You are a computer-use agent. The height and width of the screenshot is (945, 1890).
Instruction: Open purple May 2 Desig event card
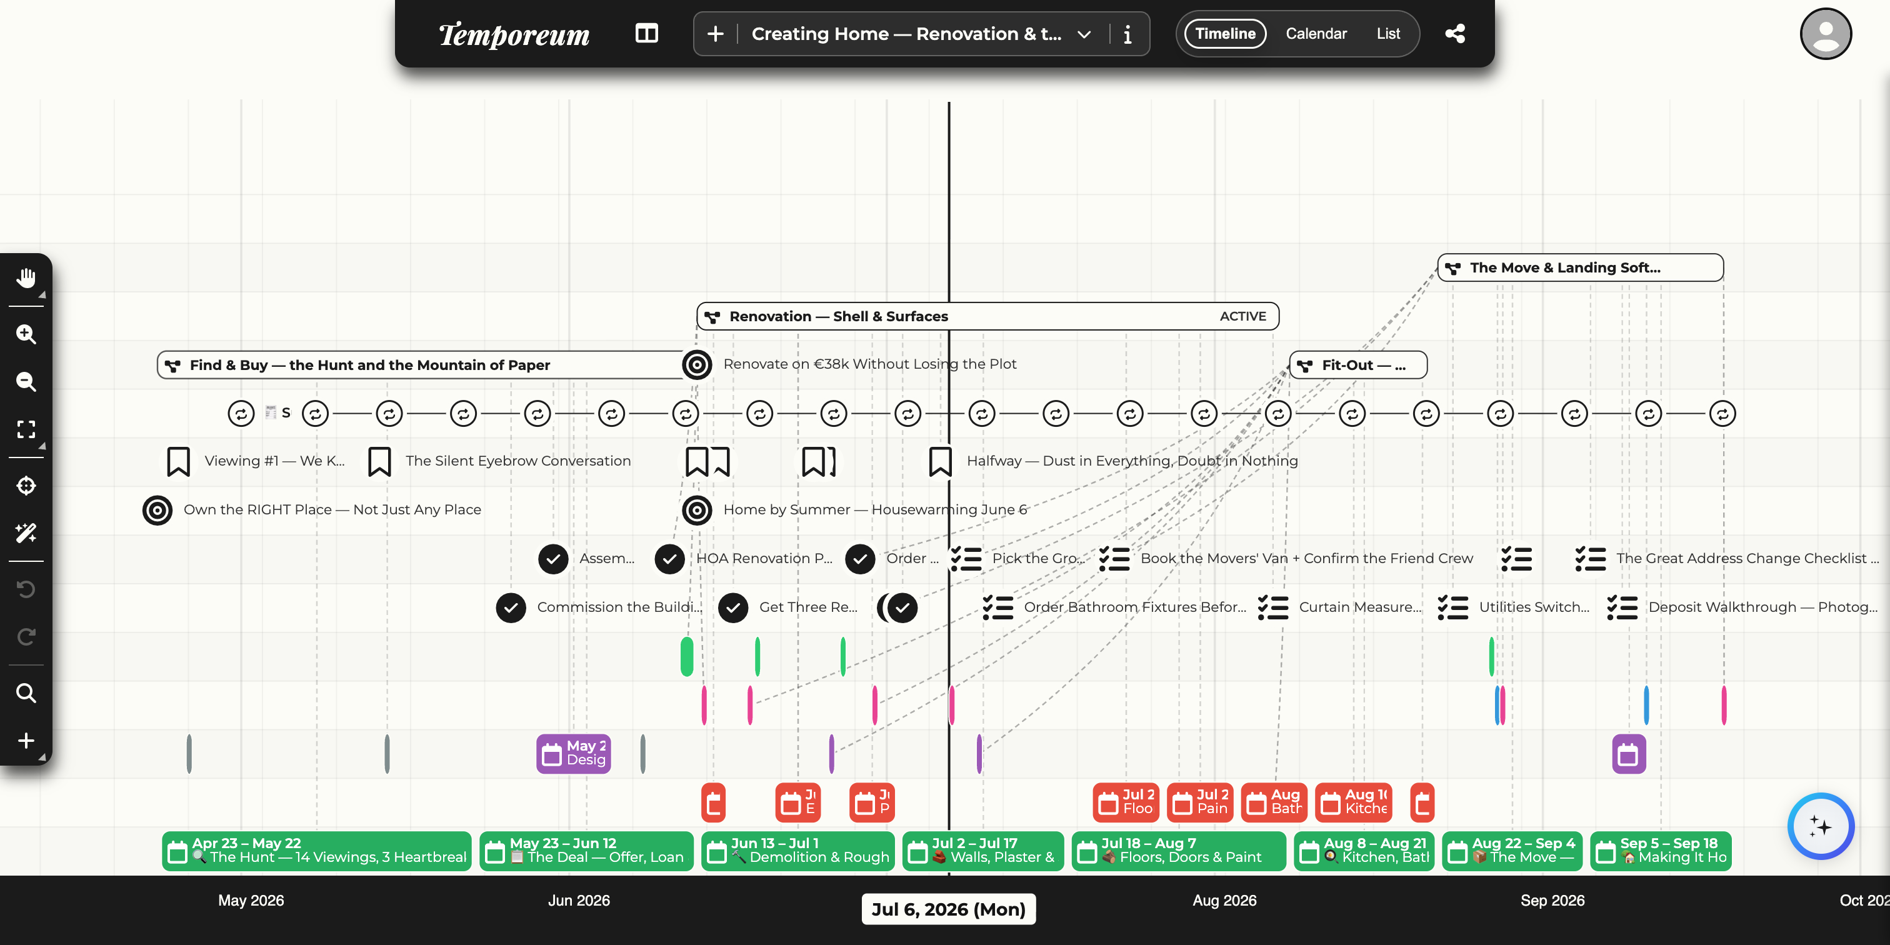pyautogui.click(x=574, y=754)
